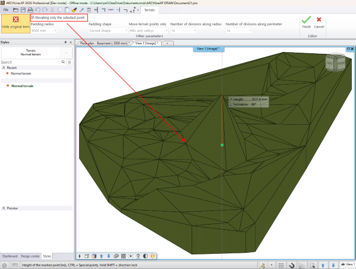Toggle the angle rays icon

[x=302, y=265]
